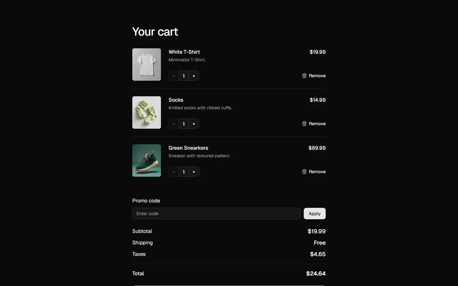Select the White T-Shirt product thumbnail
Screen dimensions: 458x286
tap(146, 65)
